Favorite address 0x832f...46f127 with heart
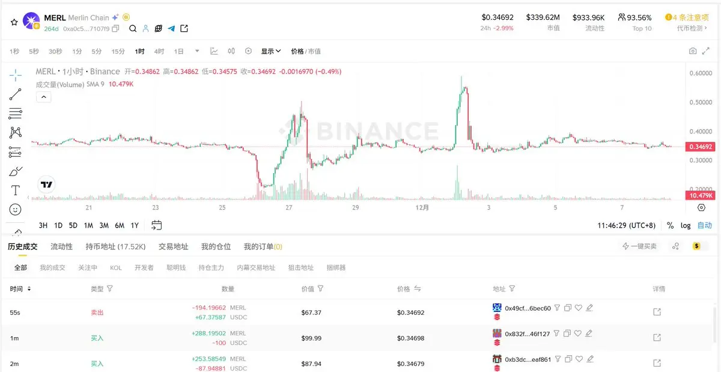Screen dimensions: 721x372 [x=579, y=334]
